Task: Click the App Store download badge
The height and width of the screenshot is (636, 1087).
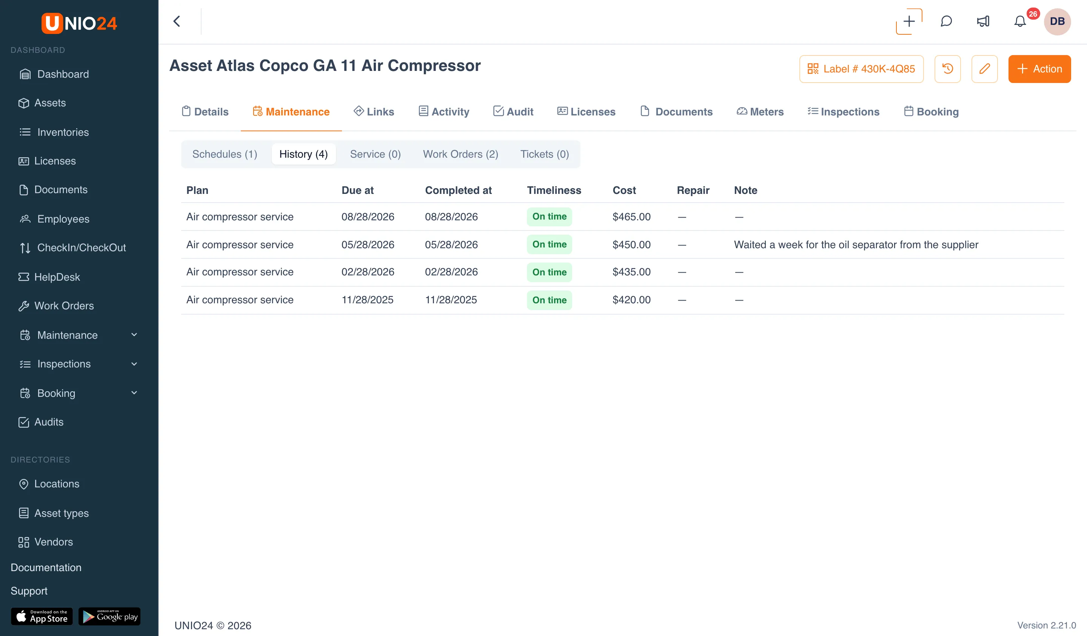Action: (x=42, y=617)
